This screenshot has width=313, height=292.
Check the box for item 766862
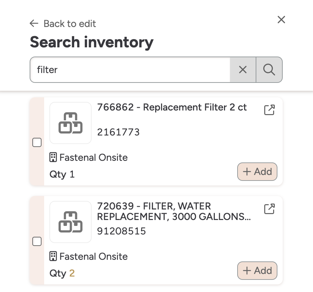coord(37,142)
